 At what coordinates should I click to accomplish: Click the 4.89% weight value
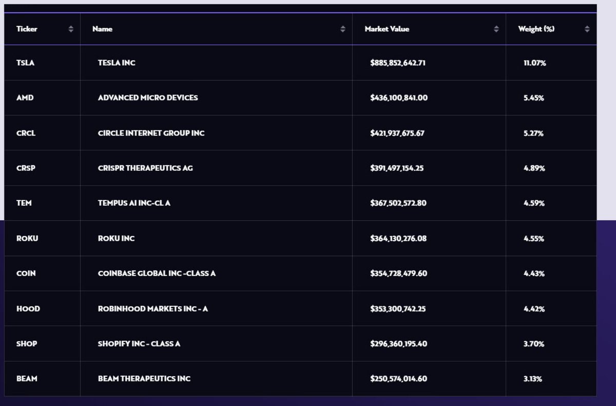point(534,168)
